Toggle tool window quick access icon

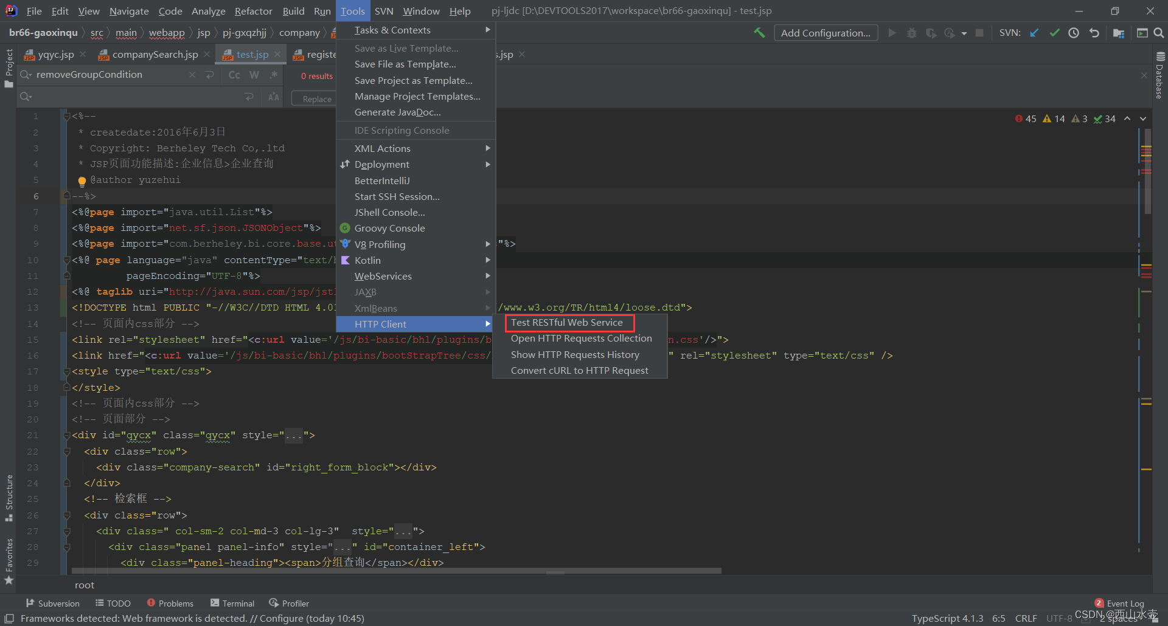[x=9, y=618]
